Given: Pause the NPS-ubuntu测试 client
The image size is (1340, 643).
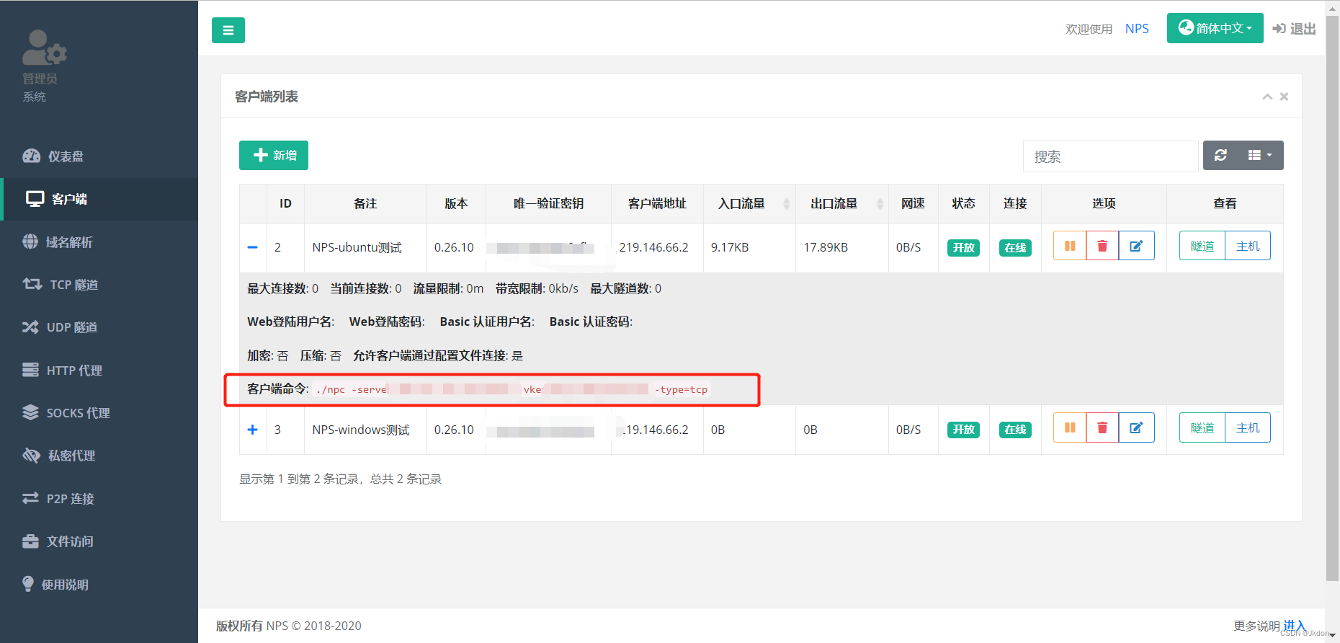Looking at the screenshot, I should click(x=1070, y=246).
